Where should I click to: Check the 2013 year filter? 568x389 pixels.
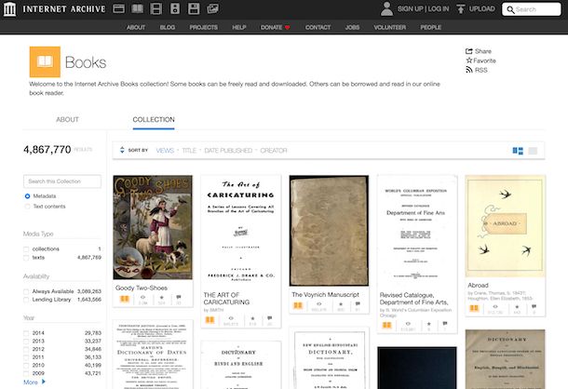(x=26, y=342)
